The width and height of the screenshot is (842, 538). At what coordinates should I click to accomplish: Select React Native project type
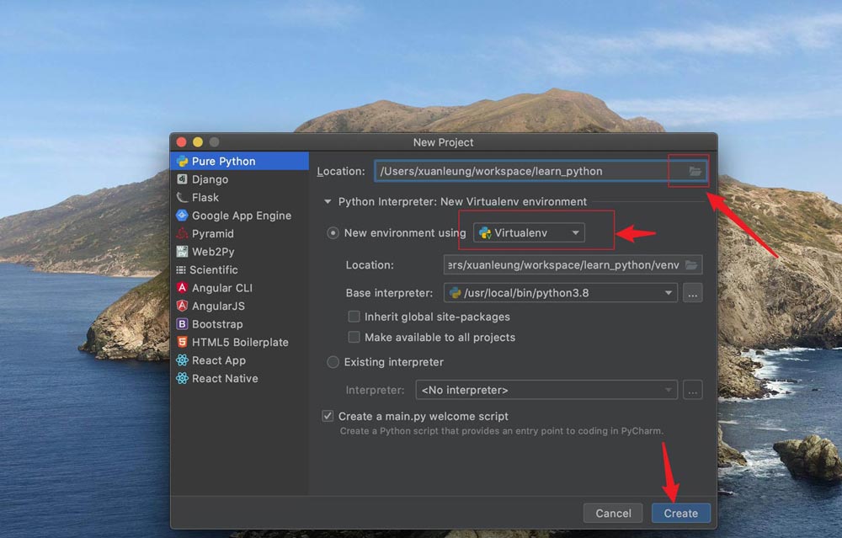239,379
